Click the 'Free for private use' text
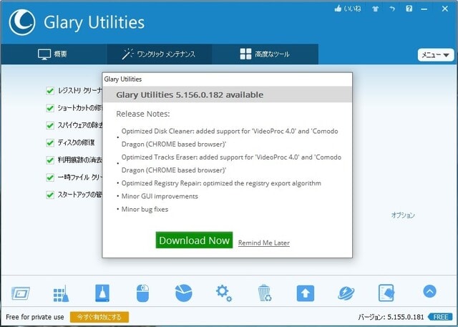458x327 pixels. 35,317
